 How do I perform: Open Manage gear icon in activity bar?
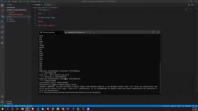2,102
